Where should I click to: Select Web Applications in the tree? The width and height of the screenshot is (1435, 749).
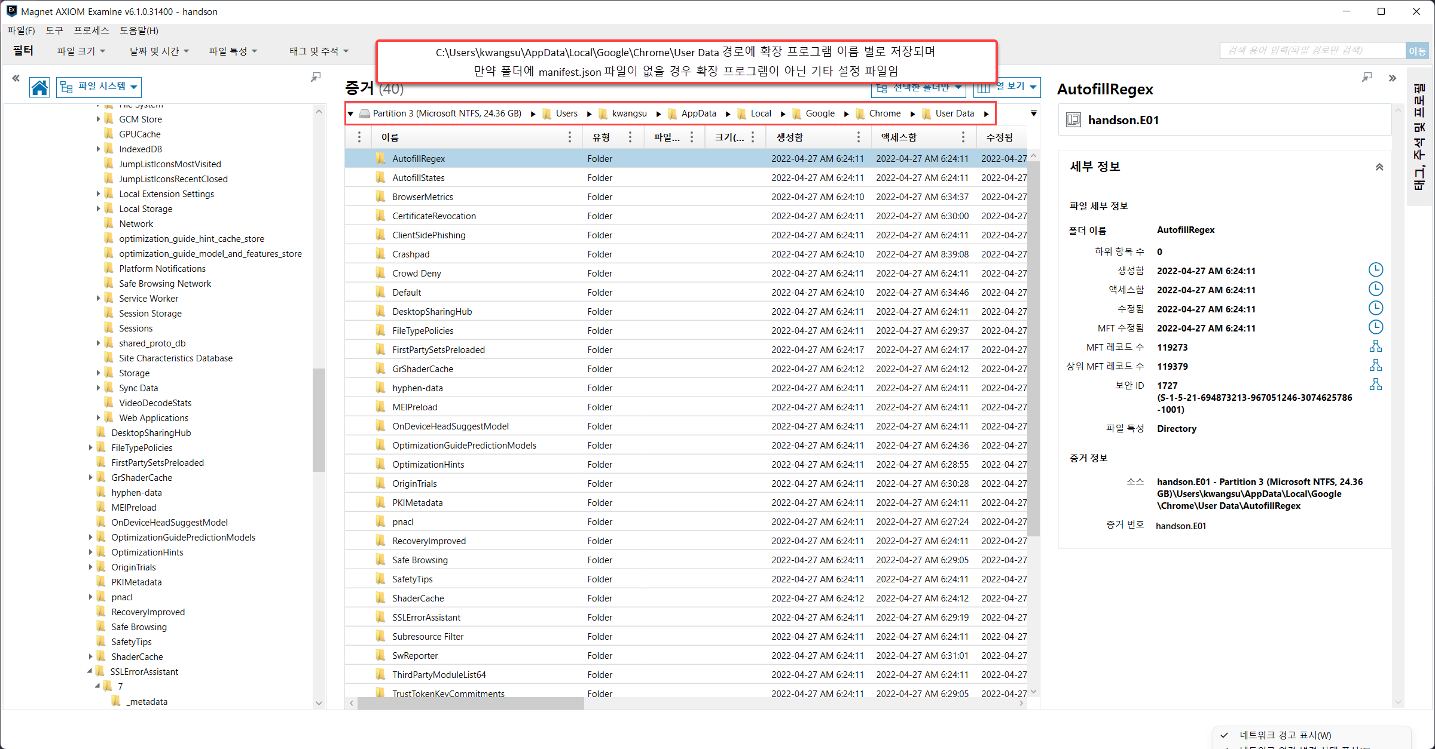[x=154, y=418]
